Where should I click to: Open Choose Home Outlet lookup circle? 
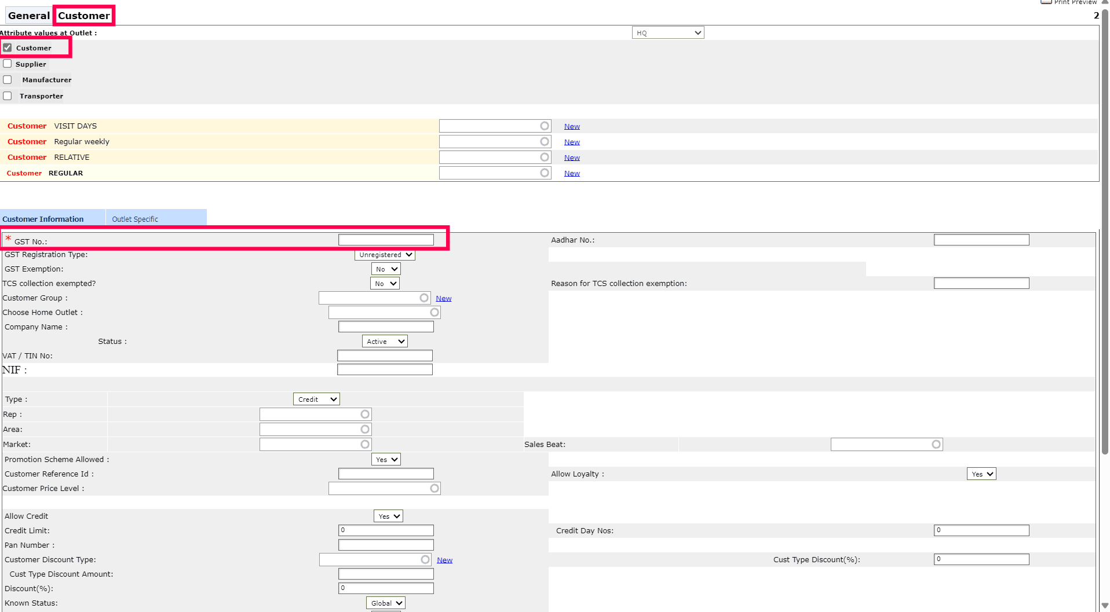(x=434, y=312)
